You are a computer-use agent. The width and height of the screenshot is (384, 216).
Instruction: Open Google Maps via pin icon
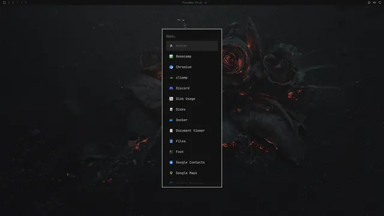click(x=171, y=173)
